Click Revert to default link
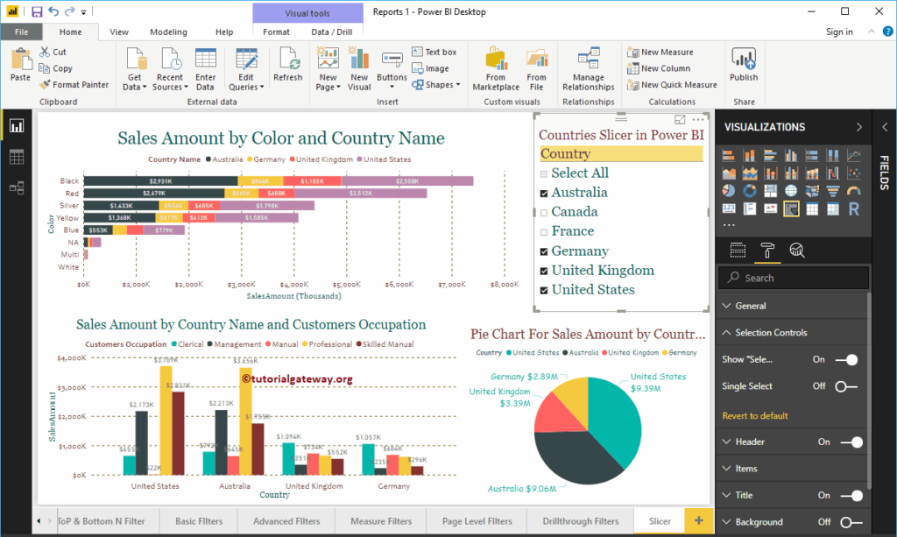This screenshot has height=537, width=897. click(x=754, y=416)
